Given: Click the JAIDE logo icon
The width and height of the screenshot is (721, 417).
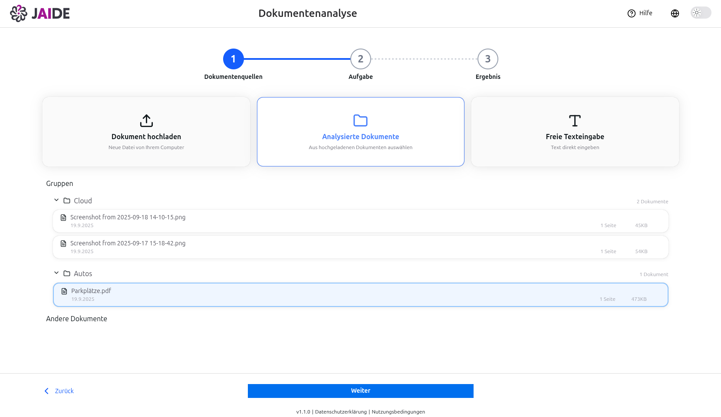Looking at the screenshot, I should [x=19, y=13].
